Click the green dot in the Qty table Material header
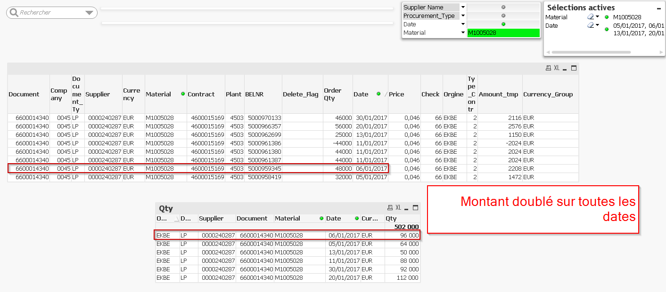 click(321, 218)
